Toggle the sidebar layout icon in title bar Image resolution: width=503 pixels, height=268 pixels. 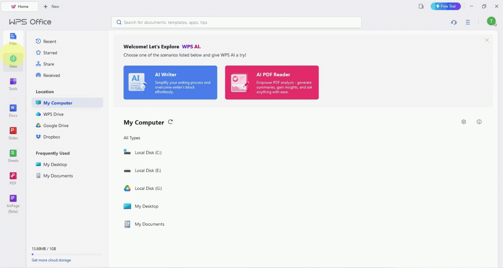pos(421,6)
